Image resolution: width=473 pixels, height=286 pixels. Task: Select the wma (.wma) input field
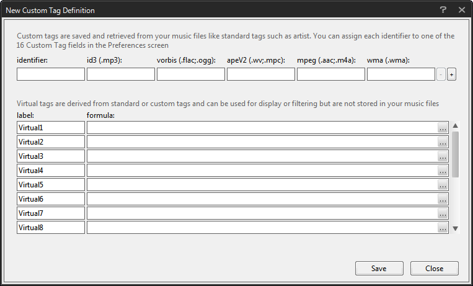[401, 74]
